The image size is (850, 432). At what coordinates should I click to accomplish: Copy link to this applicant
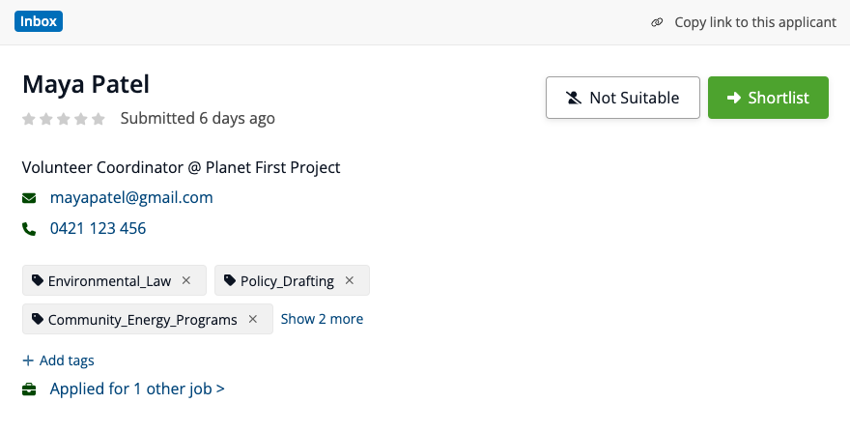click(x=754, y=22)
